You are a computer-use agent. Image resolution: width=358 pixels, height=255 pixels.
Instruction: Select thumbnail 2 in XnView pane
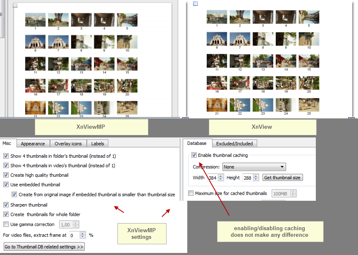(x=240, y=17)
